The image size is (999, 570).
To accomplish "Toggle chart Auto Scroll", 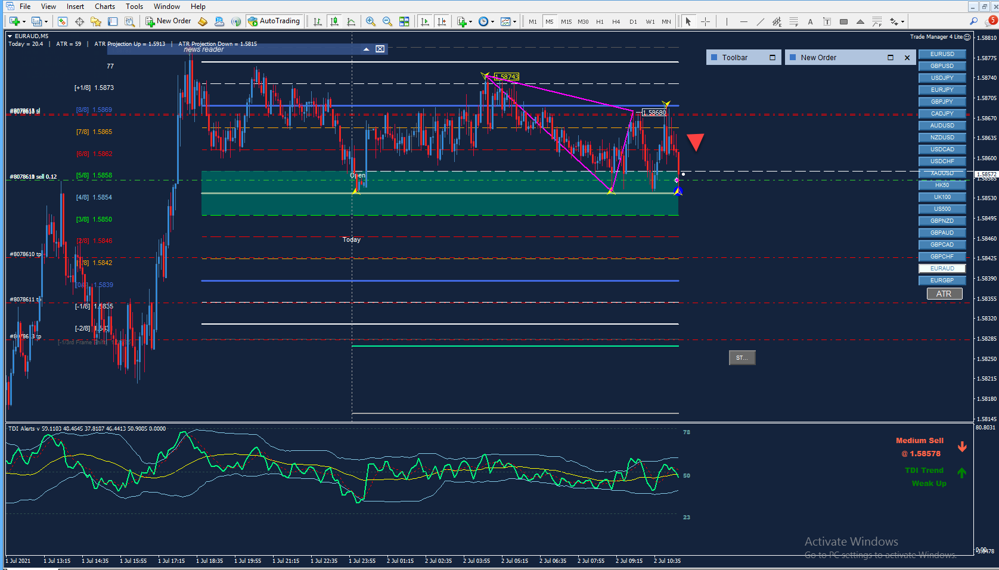I will pyautogui.click(x=424, y=21).
